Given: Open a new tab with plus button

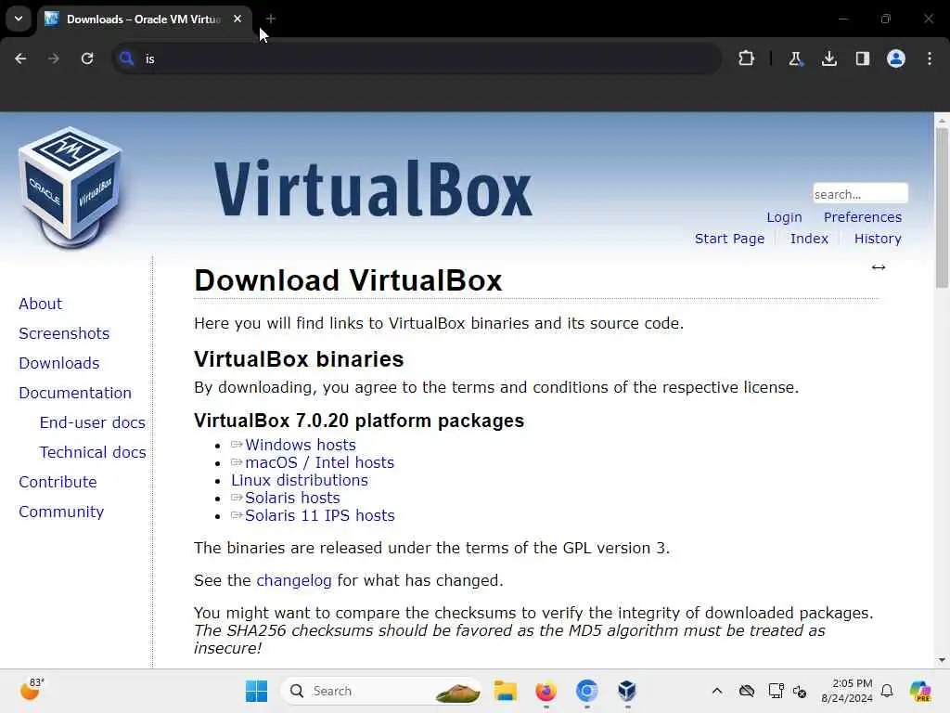Looking at the screenshot, I should (x=271, y=19).
